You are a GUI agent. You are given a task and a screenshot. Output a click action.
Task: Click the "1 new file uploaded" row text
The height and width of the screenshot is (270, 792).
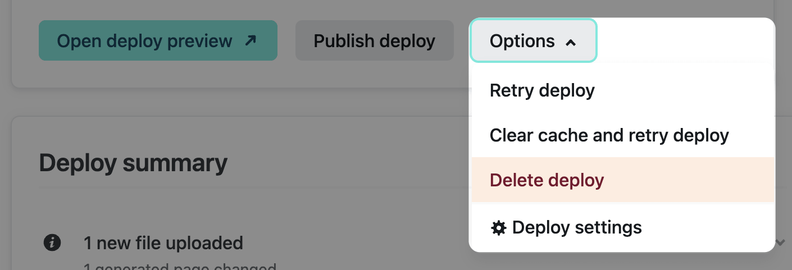[x=163, y=242]
